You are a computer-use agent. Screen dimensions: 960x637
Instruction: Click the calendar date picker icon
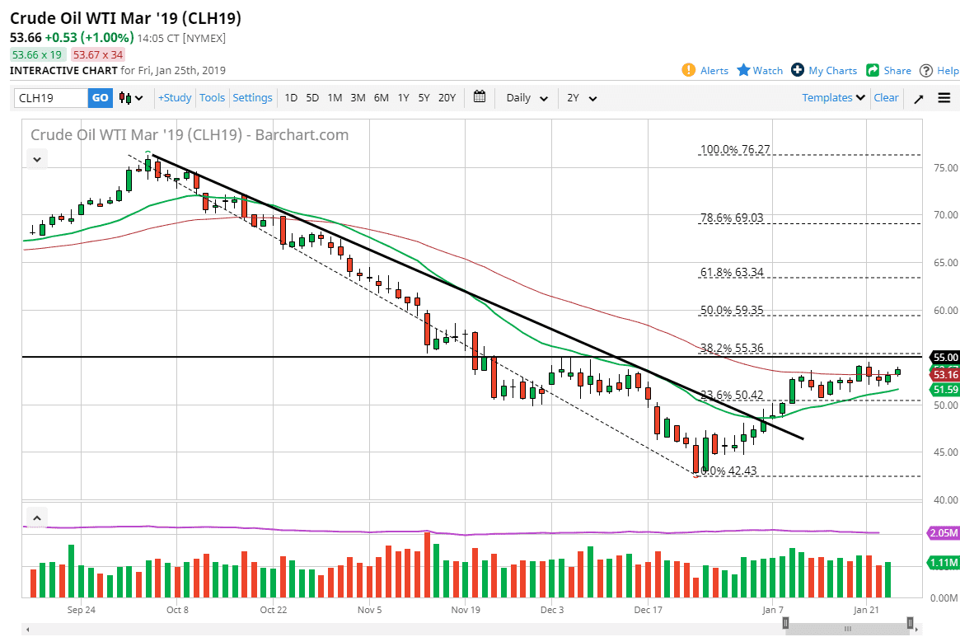[480, 97]
